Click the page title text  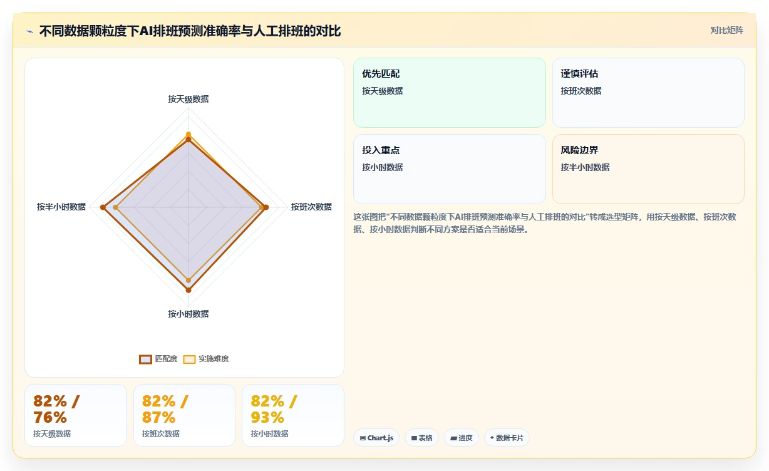coord(190,31)
